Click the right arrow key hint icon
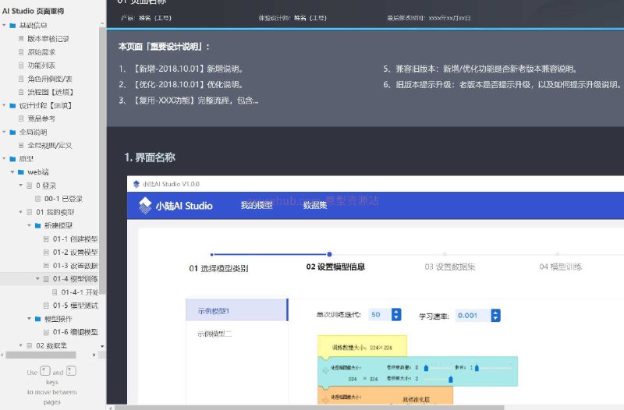 [x=71, y=371]
